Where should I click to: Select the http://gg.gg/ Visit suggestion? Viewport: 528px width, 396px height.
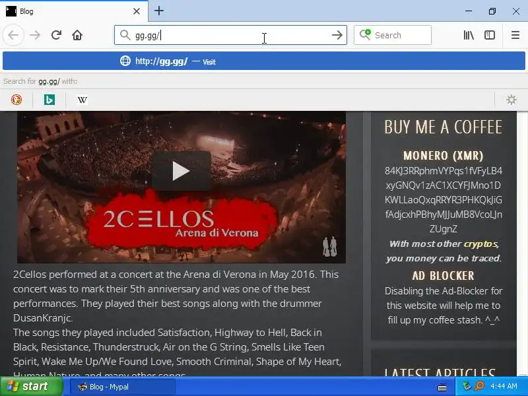pos(264,61)
